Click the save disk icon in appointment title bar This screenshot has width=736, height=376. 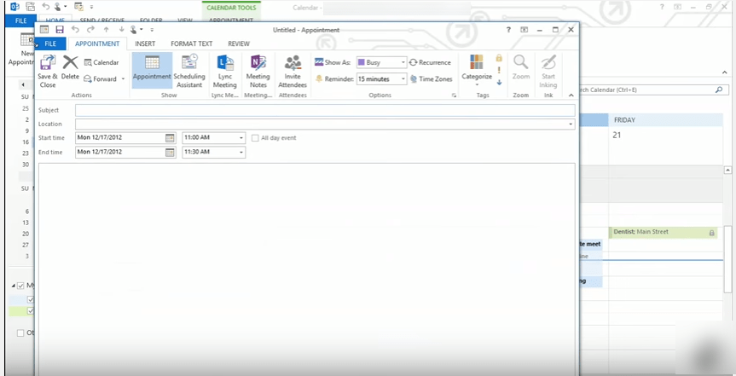point(60,30)
